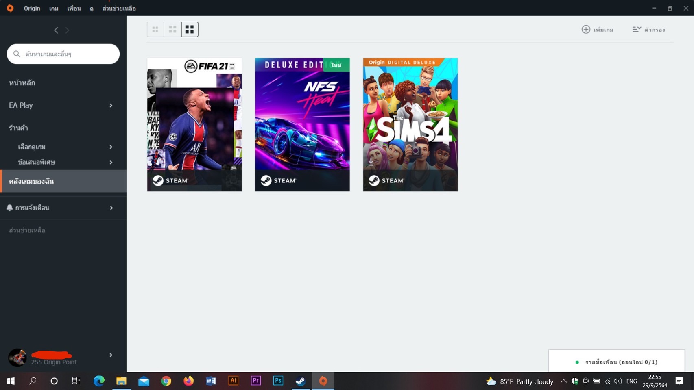Expand the การแจ้งเตือน chevron

(111, 208)
